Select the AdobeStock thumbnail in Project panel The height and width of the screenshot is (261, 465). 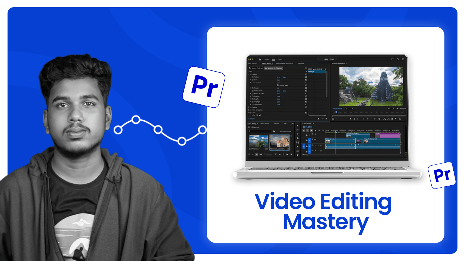[x=280, y=141]
